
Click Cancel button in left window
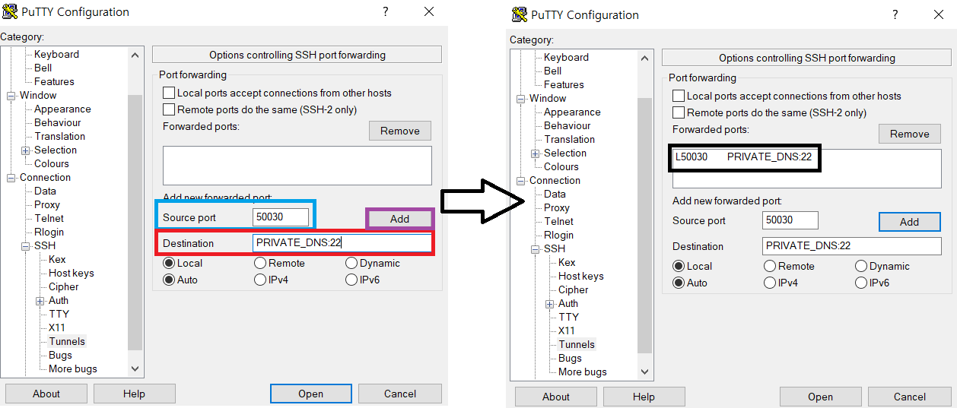click(x=400, y=394)
